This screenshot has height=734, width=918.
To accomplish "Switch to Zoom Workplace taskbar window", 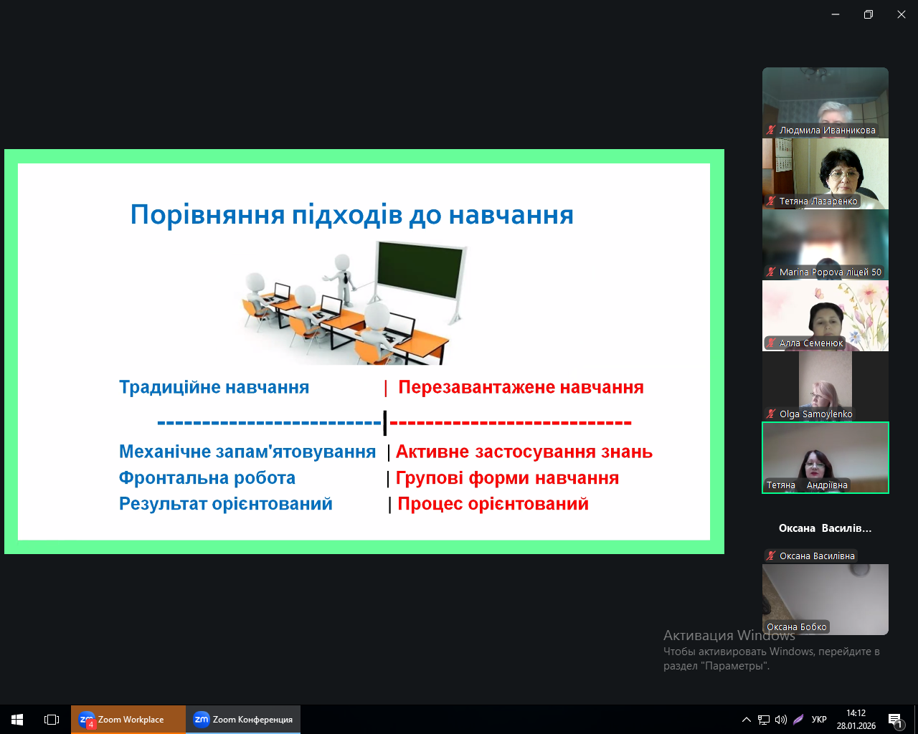I will pyautogui.click(x=128, y=719).
